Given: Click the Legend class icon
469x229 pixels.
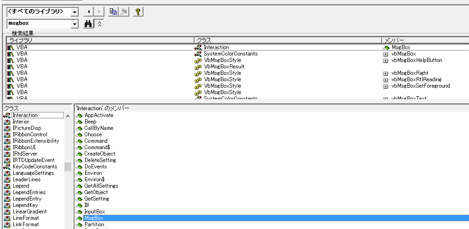Looking at the screenshot, I should pos(7,186).
